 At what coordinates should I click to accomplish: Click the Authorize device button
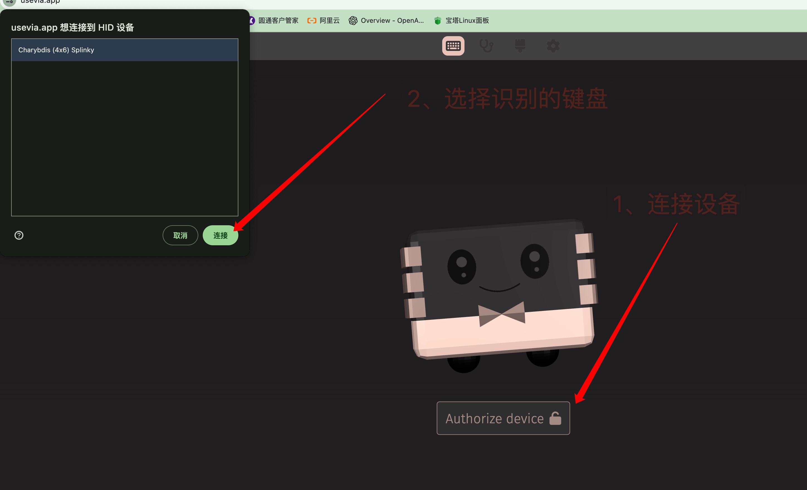click(x=503, y=418)
